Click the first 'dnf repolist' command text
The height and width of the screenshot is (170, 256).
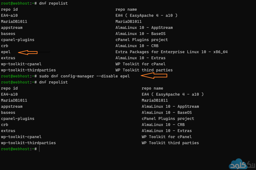pyautogui.click(x=53, y=3)
